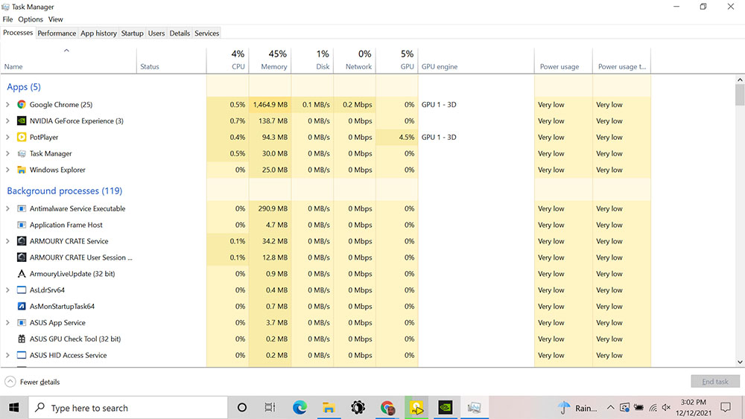745x419 pixels.
Task: Open File Explorer from the taskbar
Action: 329,408
